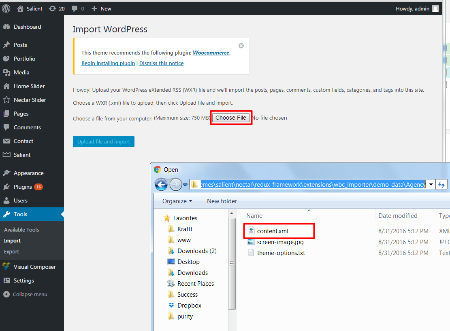This screenshot has height=331, width=450.
Task: Click the Forward arrow in the Open dialog
Action: [x=176, y=185]
